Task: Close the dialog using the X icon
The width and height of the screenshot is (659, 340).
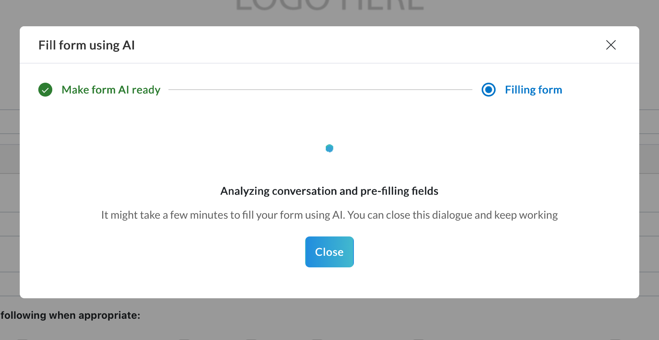Action: click(611, 45)
